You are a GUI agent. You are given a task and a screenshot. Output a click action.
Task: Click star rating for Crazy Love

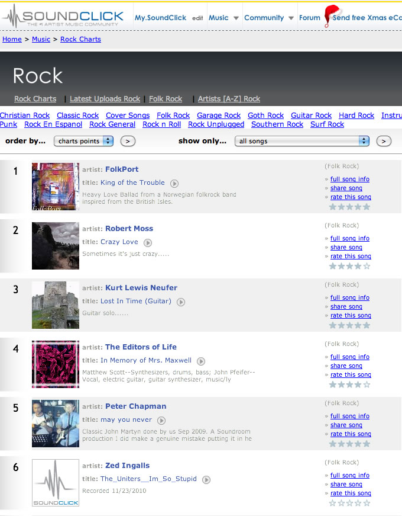pos(350,266)
